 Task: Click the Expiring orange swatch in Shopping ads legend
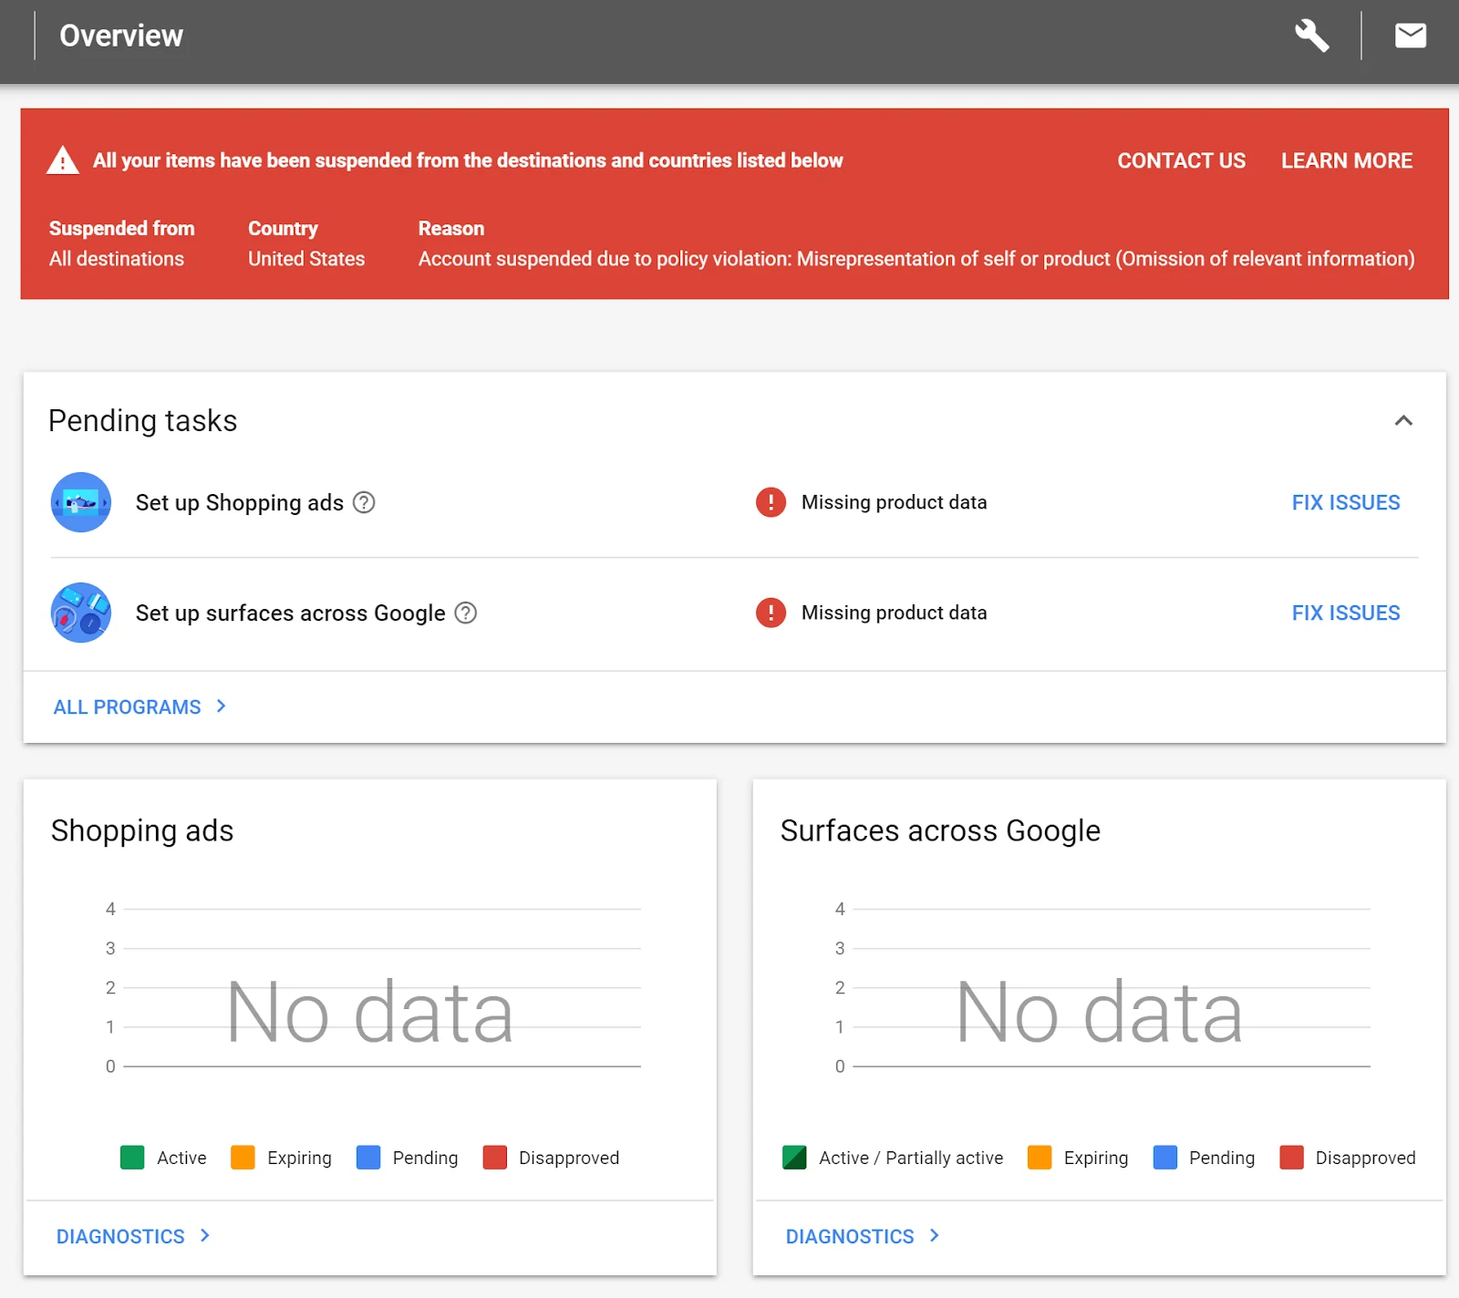coord(243,1158)
